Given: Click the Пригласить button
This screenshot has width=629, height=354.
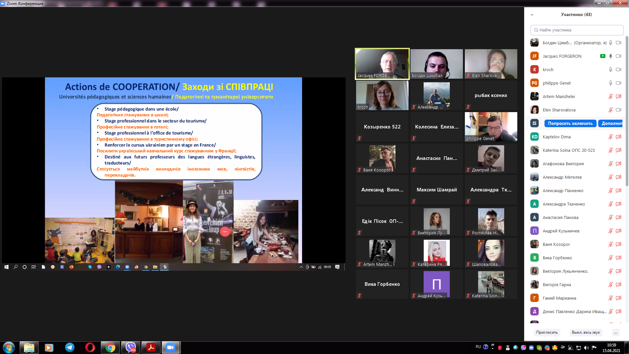Looking at the screenshot, I should click(547, 332).
